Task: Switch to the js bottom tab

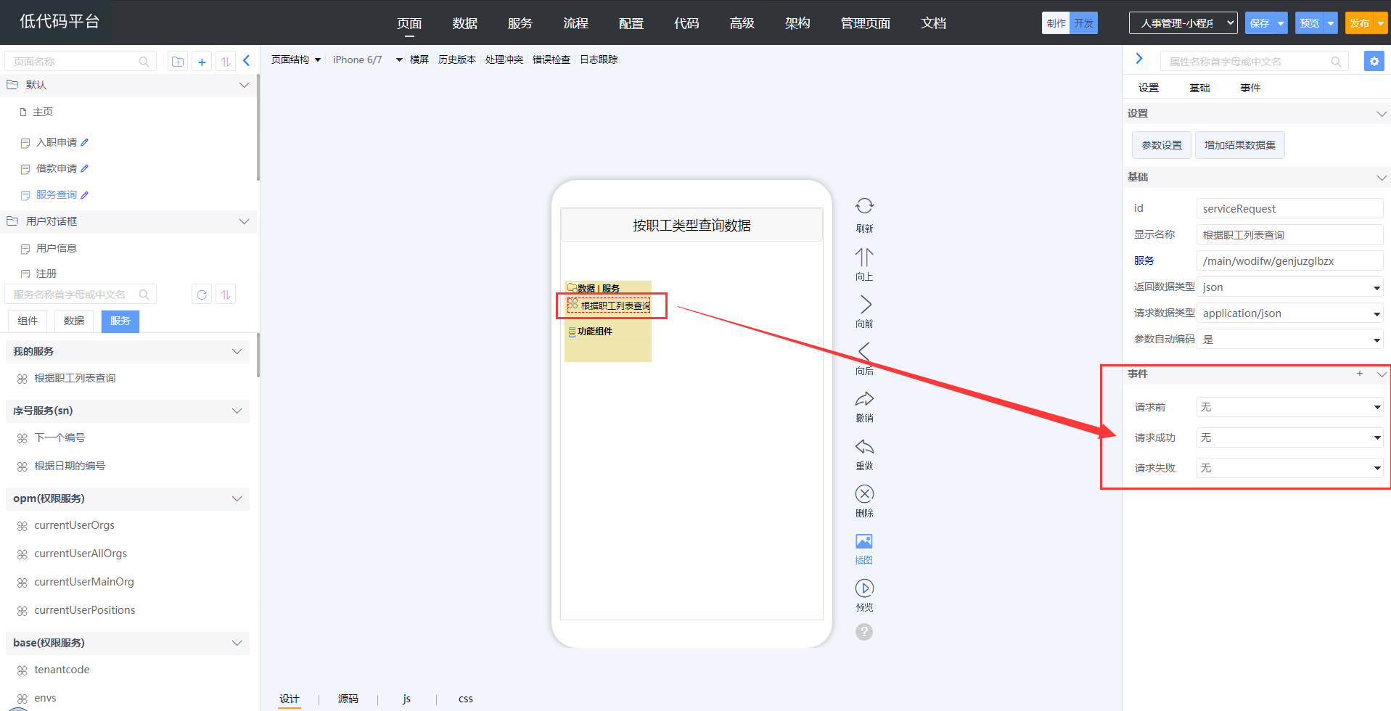Action: coord(406,699)
